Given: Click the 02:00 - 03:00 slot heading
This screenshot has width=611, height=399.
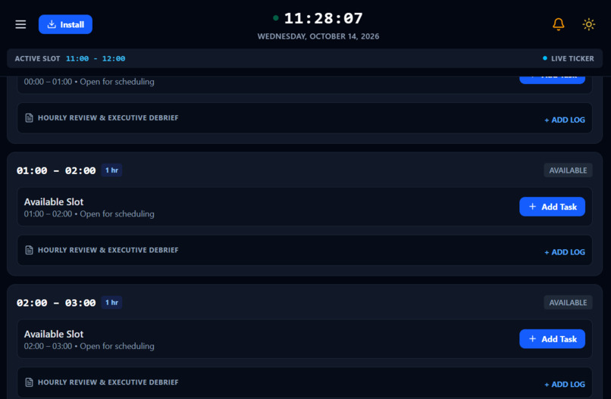Looking at the screenshot, I should tap(56, 303).
